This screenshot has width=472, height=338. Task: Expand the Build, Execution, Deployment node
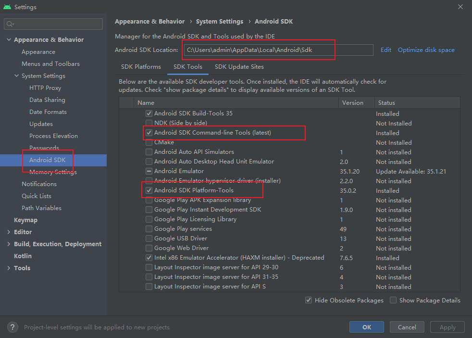pos(9,244)
